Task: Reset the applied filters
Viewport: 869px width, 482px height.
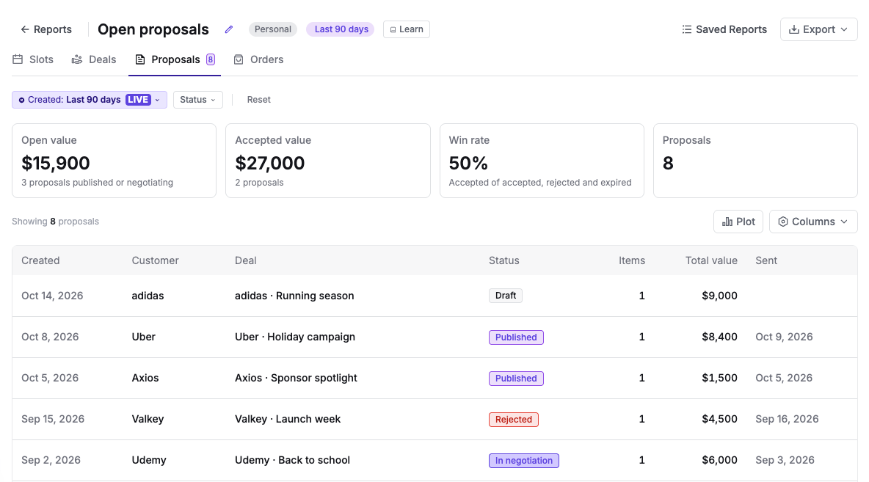Action: [x=259, y=100]
